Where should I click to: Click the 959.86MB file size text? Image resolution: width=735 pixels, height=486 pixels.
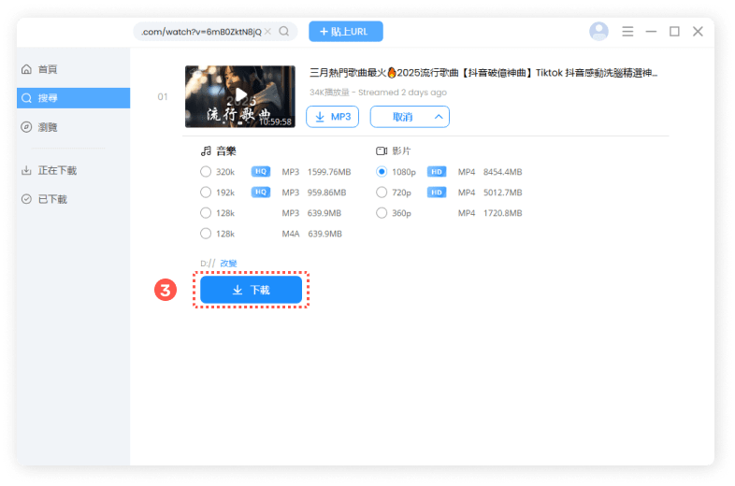pos(326,193)
